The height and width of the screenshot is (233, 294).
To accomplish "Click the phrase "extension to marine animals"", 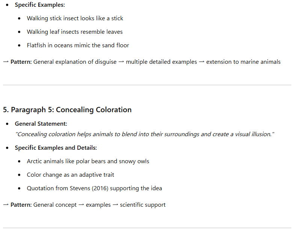I will coord(243,62).
